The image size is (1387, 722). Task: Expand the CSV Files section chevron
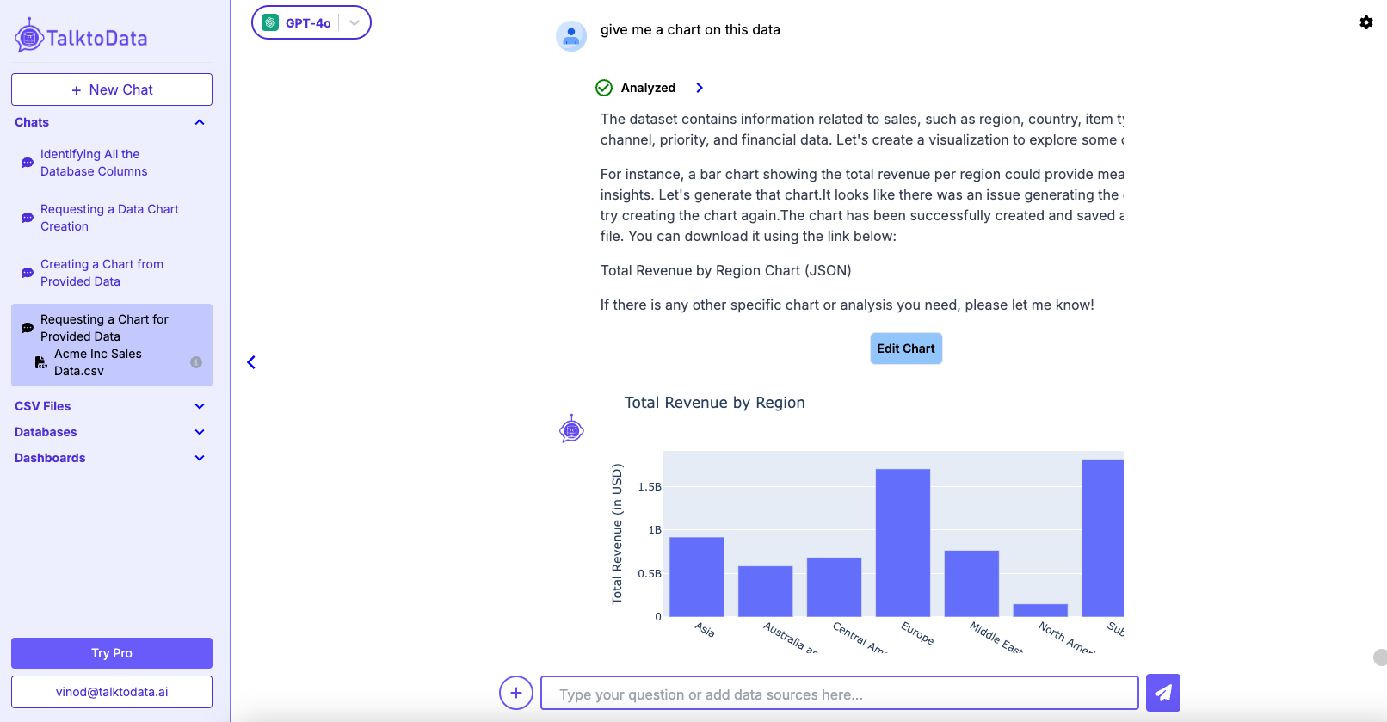pos(200,406)
